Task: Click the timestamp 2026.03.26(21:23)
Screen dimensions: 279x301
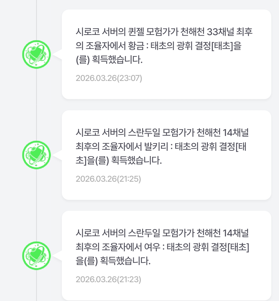Action: pos(108,279)
